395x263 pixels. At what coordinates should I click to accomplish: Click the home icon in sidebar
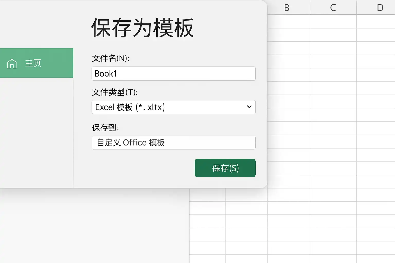[x=12, y=63]
